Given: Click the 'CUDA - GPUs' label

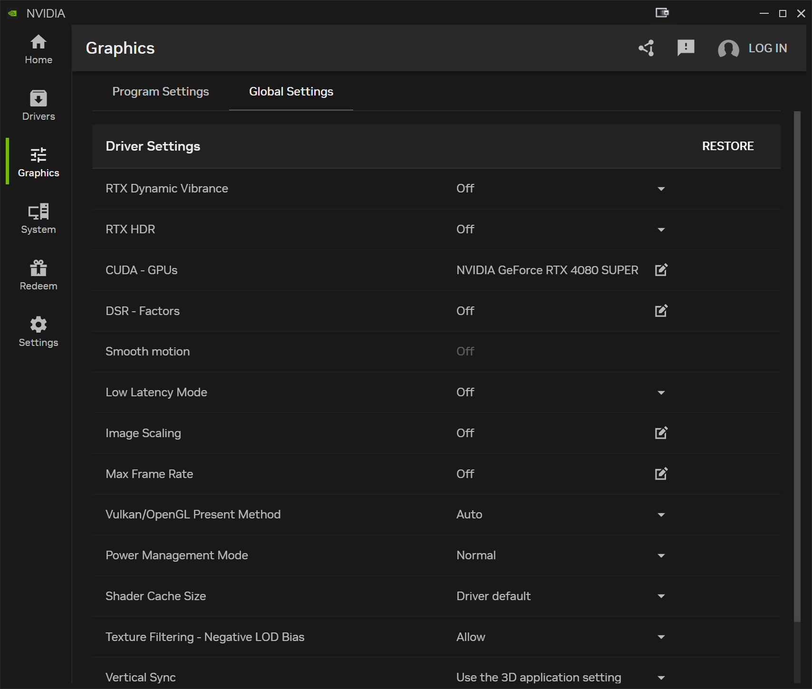Looking at the screenshot, I should (141, 270).
